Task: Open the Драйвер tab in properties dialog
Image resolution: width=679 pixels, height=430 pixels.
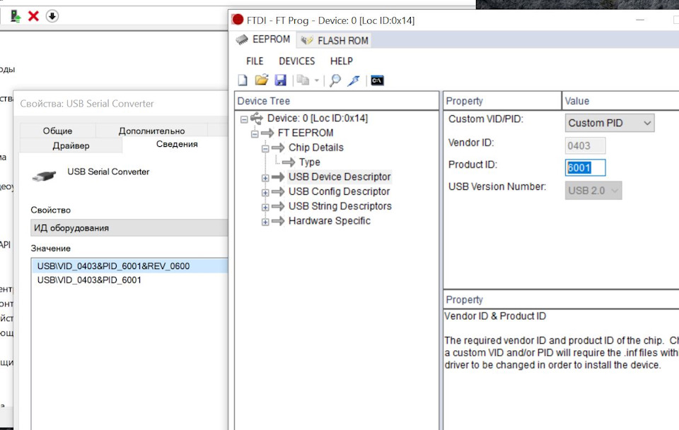Action: click(71, 145)
